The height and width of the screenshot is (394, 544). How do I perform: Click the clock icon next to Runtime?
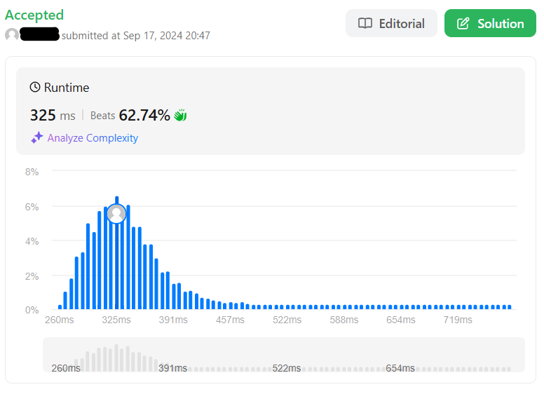click(35, 87)
